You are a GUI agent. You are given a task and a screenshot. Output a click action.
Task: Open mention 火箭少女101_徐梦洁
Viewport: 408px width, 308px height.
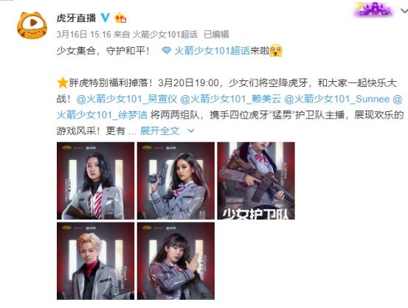point(102,115)
